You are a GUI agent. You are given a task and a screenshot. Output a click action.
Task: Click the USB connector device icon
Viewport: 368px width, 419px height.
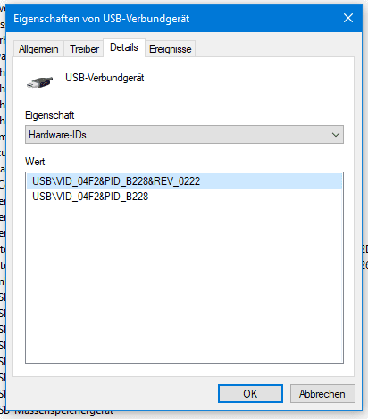click(x=39, y=82)
